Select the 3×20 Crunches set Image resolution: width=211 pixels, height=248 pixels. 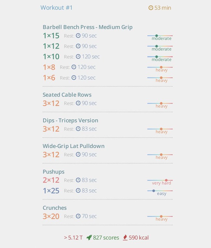pyautogui.click(x=51, y=216)
